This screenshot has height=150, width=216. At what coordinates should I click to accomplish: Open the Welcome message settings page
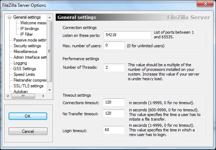point(33,23)
